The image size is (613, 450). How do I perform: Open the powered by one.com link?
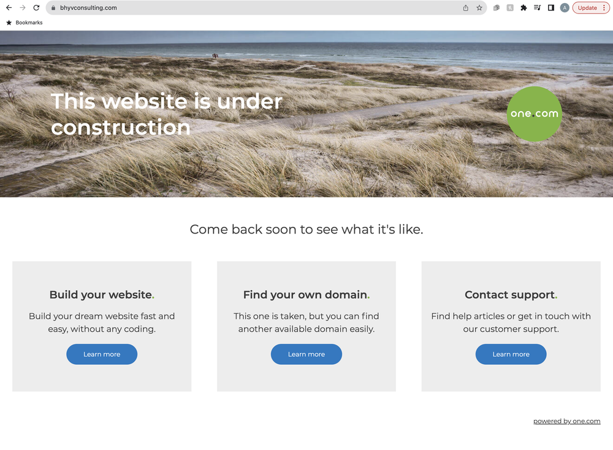pos(567,421)
